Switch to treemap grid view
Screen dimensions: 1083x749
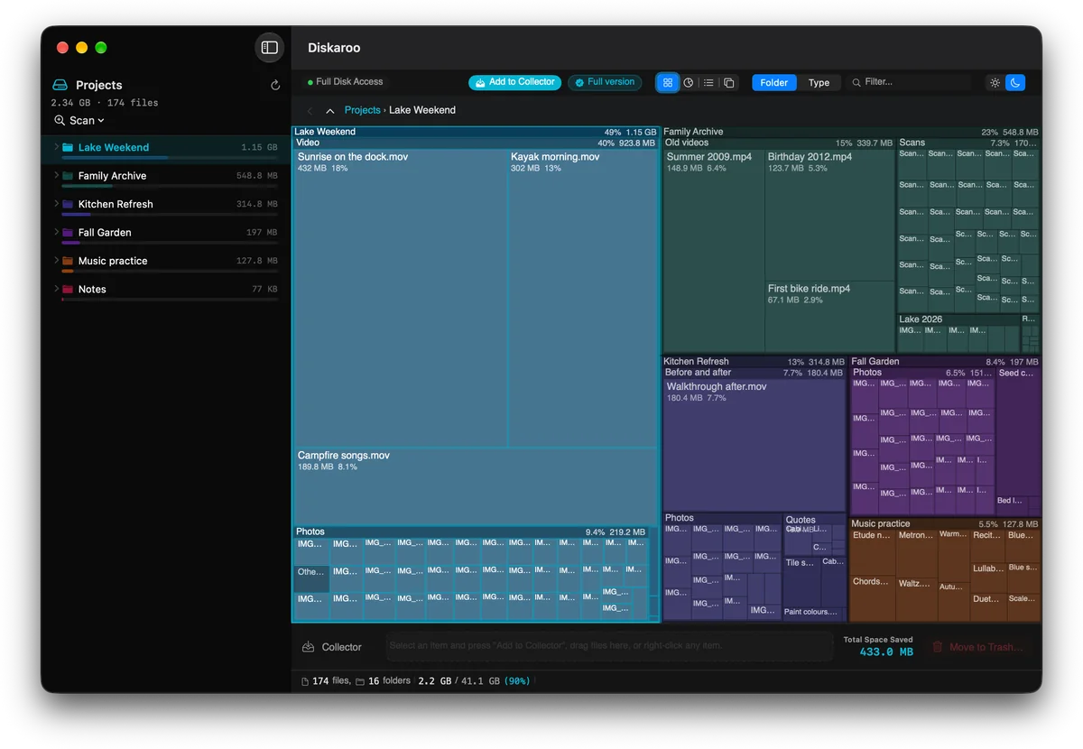(668, 82)
